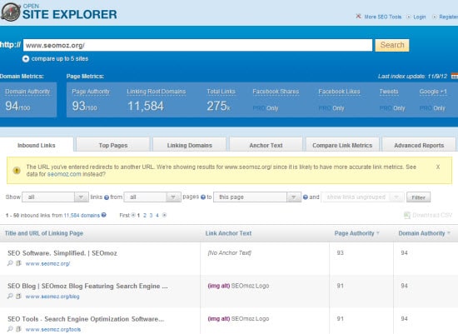Click the magnifier icon beside www.seomoz.org/blog
The width and height of the screenshot is (458, 334).
[10, 296]
